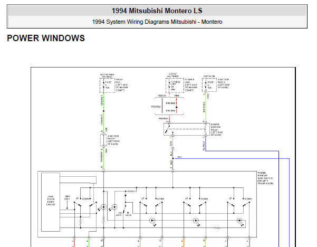This screenshot has height=247, width=317.
Task: Click the relay coil inside power window relay
Action: tap(205, 129)
